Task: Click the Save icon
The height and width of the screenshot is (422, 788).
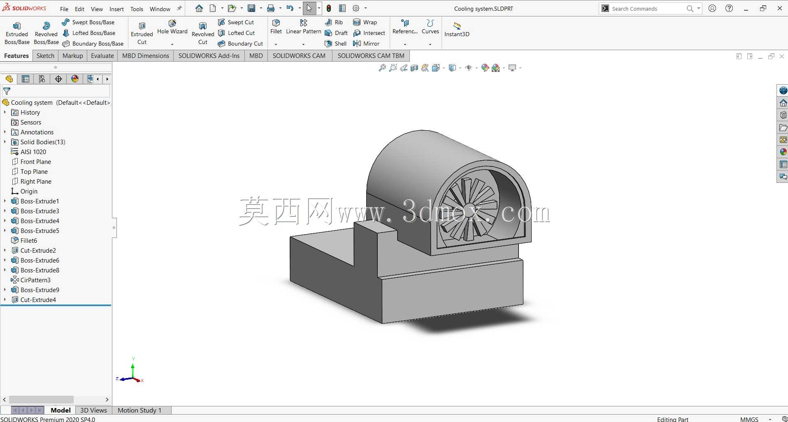Action: 251,8
